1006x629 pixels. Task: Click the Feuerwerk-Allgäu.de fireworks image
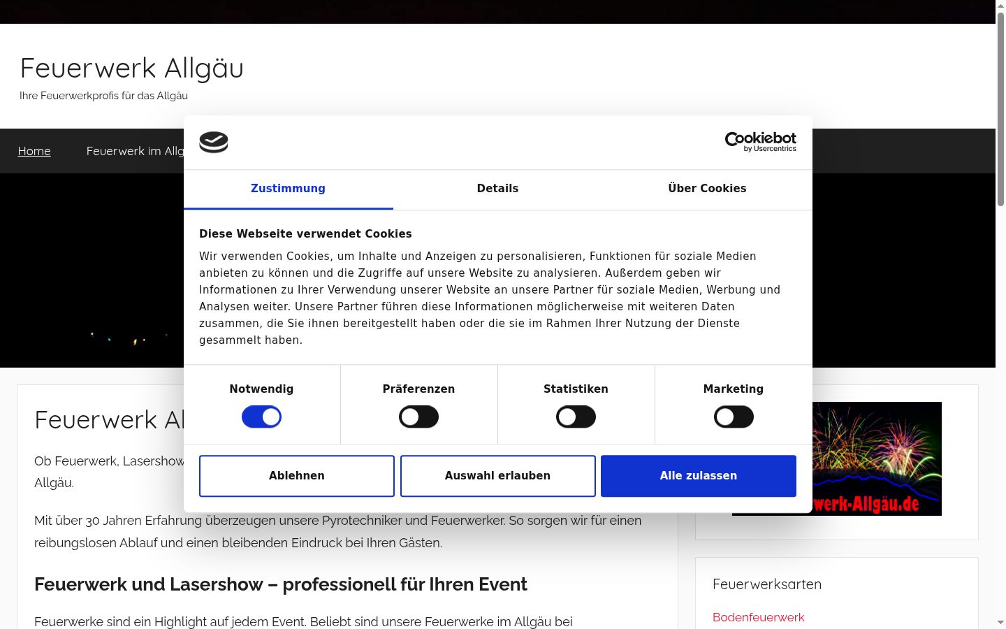[877, 458]
